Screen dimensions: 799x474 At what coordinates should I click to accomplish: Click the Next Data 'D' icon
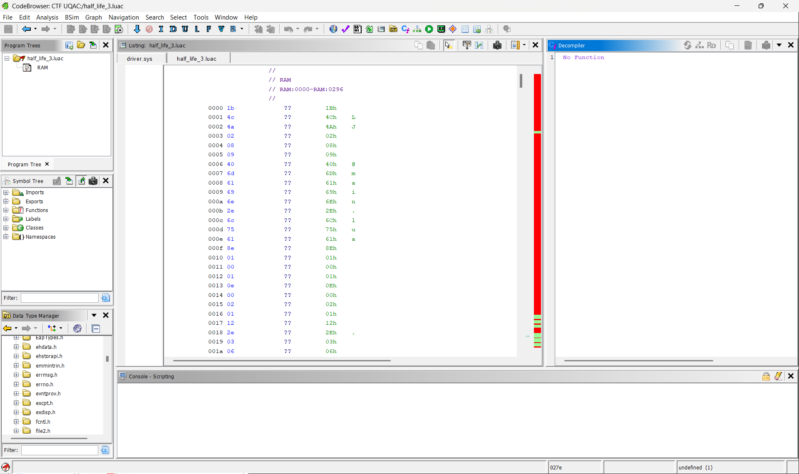click(x=173, y=29)
